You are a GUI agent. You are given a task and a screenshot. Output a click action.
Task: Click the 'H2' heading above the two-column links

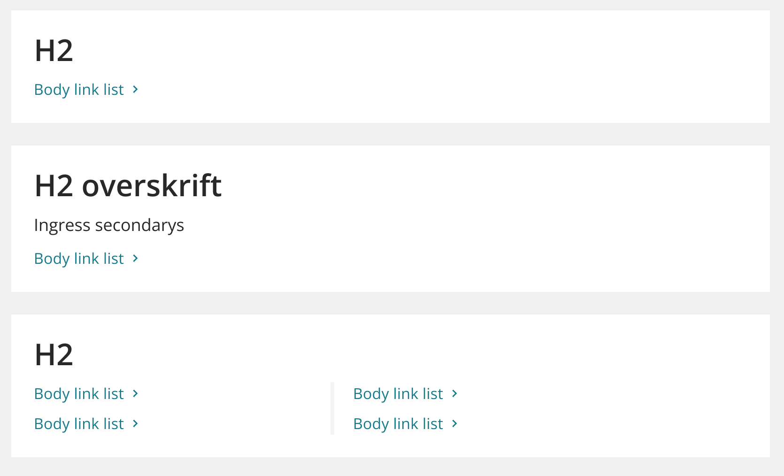54,355
